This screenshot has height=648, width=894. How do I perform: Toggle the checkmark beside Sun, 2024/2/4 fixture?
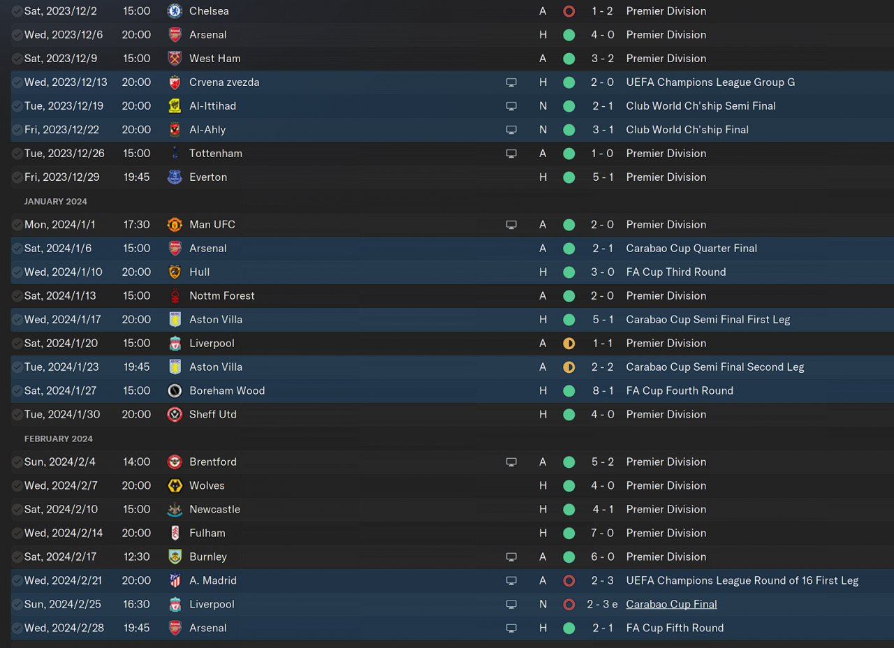(17, 462)
